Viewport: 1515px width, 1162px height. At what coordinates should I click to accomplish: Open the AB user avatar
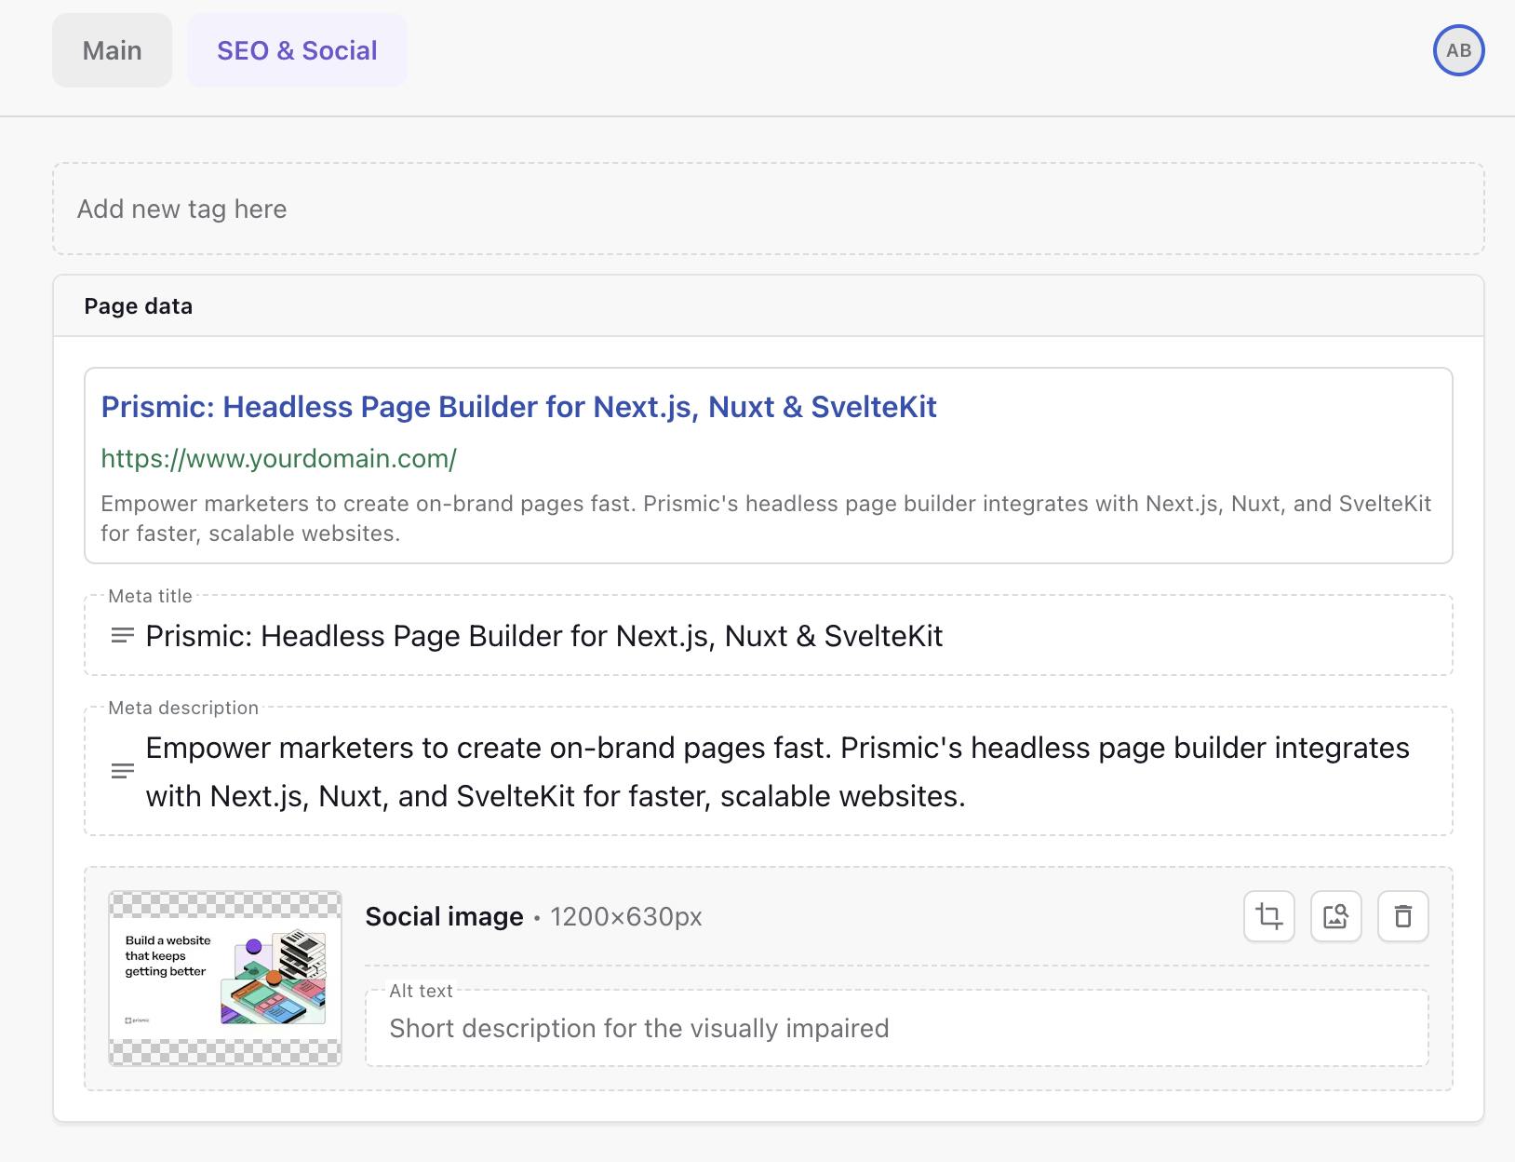pyautogui.click(x=1458, y=51)
